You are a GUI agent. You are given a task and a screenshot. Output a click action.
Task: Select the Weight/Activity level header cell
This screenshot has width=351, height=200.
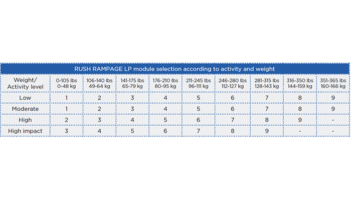click(x=26, y=82)
